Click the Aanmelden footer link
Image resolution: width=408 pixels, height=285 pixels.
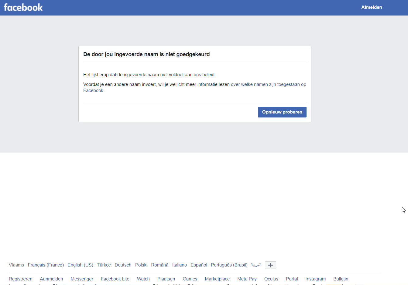point(51,279)
